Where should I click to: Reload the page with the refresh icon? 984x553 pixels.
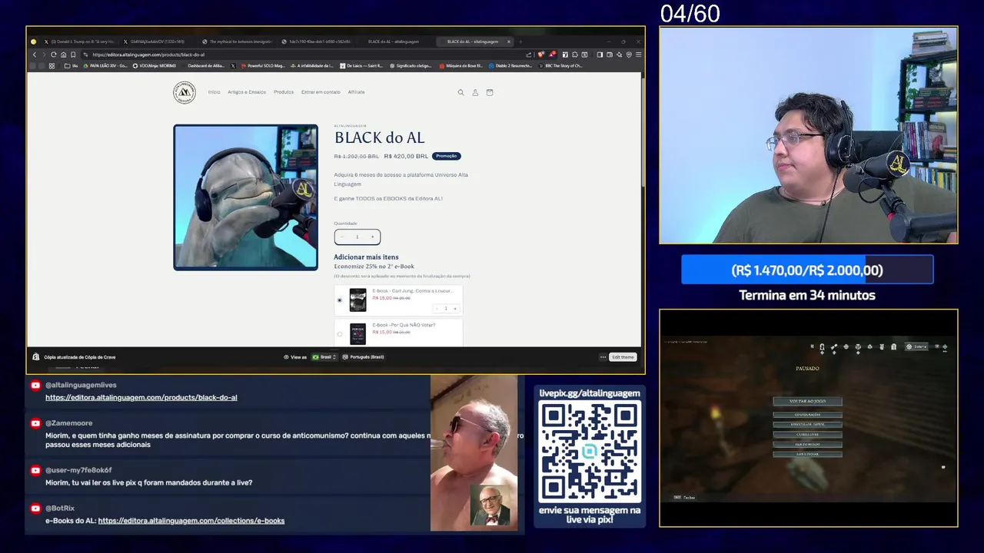coord(54,55)
